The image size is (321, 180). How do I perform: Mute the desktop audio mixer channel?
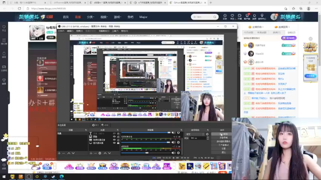[x=174, y=153]
